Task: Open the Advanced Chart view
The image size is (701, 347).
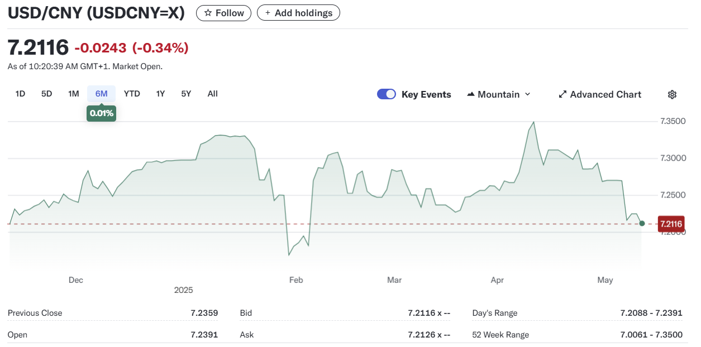Action: point(600,94)
